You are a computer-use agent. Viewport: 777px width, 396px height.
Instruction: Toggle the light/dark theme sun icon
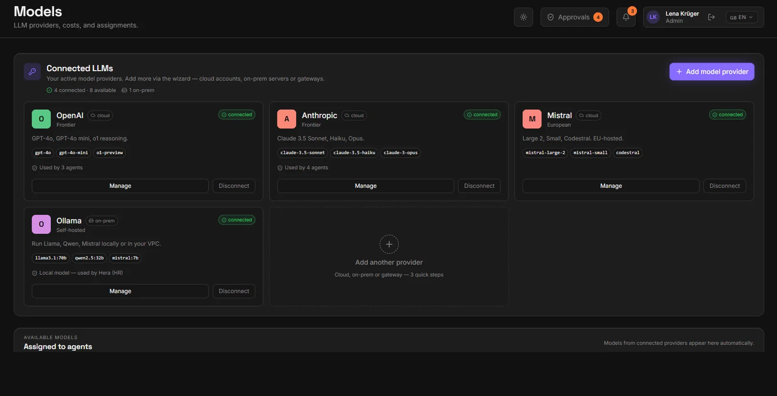point(523,17)
